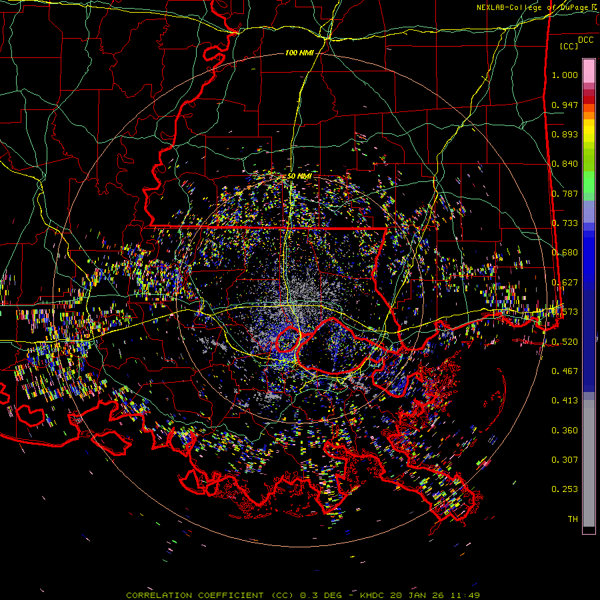Screen dimensions: 600x600
Task: Click the 0.520 scale value
Action: tap(565, 341)
